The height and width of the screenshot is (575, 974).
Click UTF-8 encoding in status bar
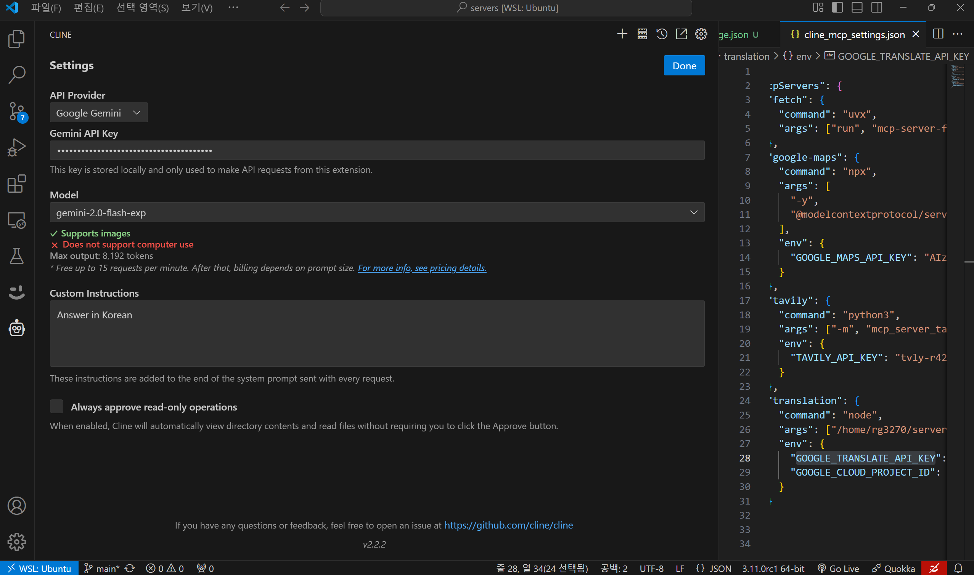(x=651, y=568)
